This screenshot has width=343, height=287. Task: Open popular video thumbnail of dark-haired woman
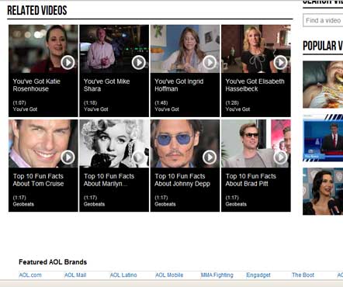tap(323, 192)
